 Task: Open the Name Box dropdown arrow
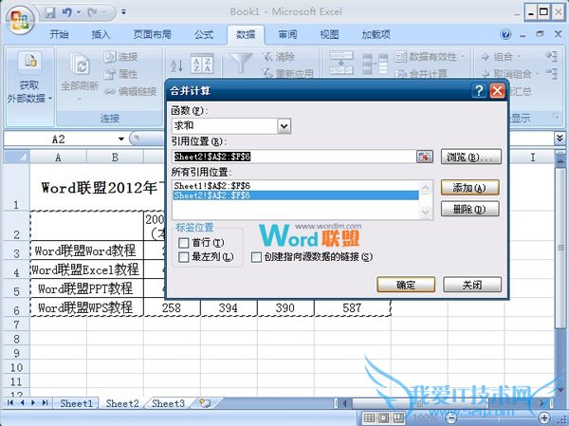click(121, 139)
